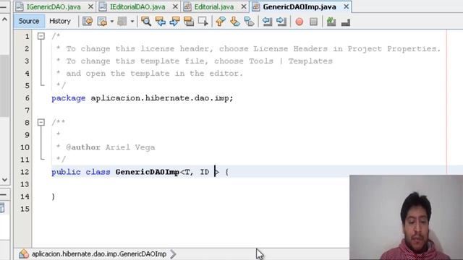Click 'class' keyword on line 12
The image size is (463, 260).
coord(98,172)
